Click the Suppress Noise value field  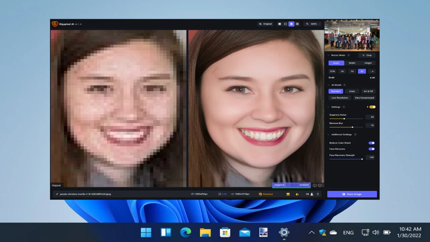(x=370, y=117)
